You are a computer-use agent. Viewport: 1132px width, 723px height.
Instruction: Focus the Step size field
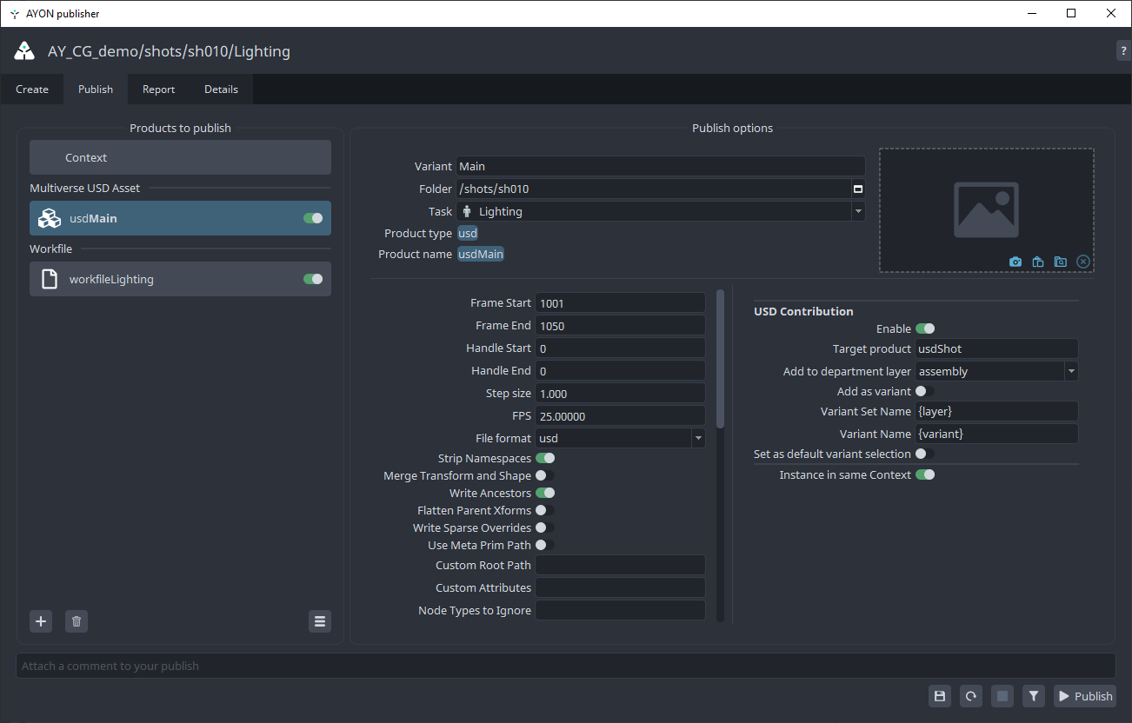click(x=620, y=394)
